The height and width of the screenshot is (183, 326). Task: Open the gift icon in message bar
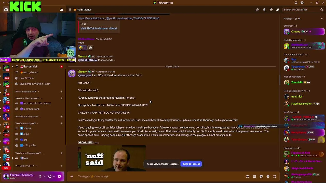pos(247,176)
